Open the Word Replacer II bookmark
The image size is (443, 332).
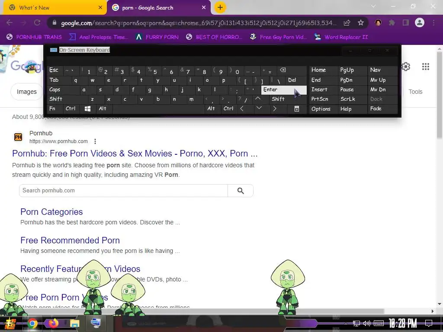[341, 37]
